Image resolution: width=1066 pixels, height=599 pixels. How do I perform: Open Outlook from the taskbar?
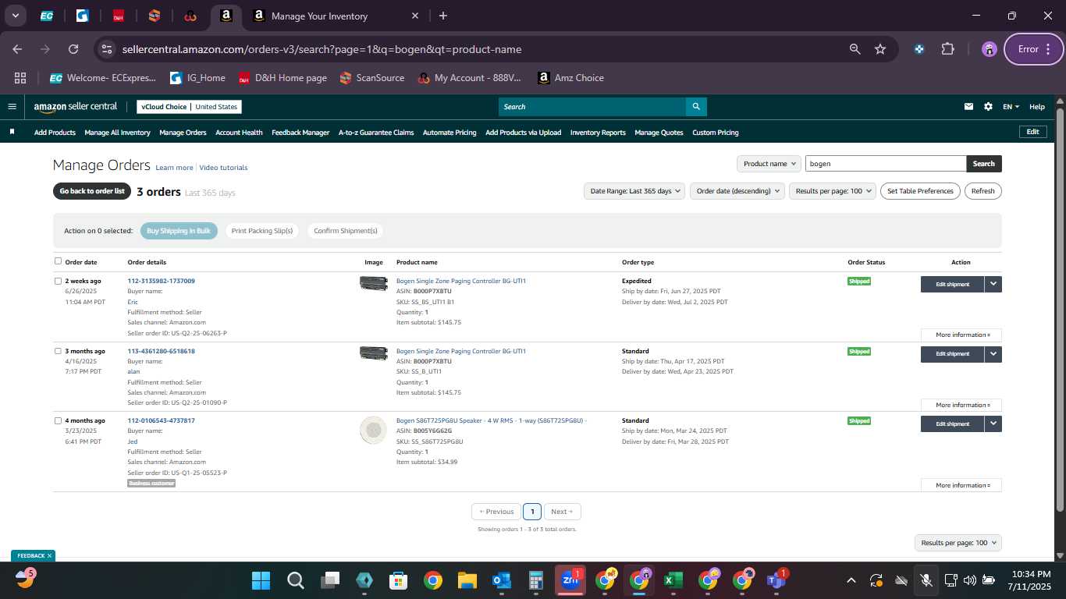coord(501,580)
